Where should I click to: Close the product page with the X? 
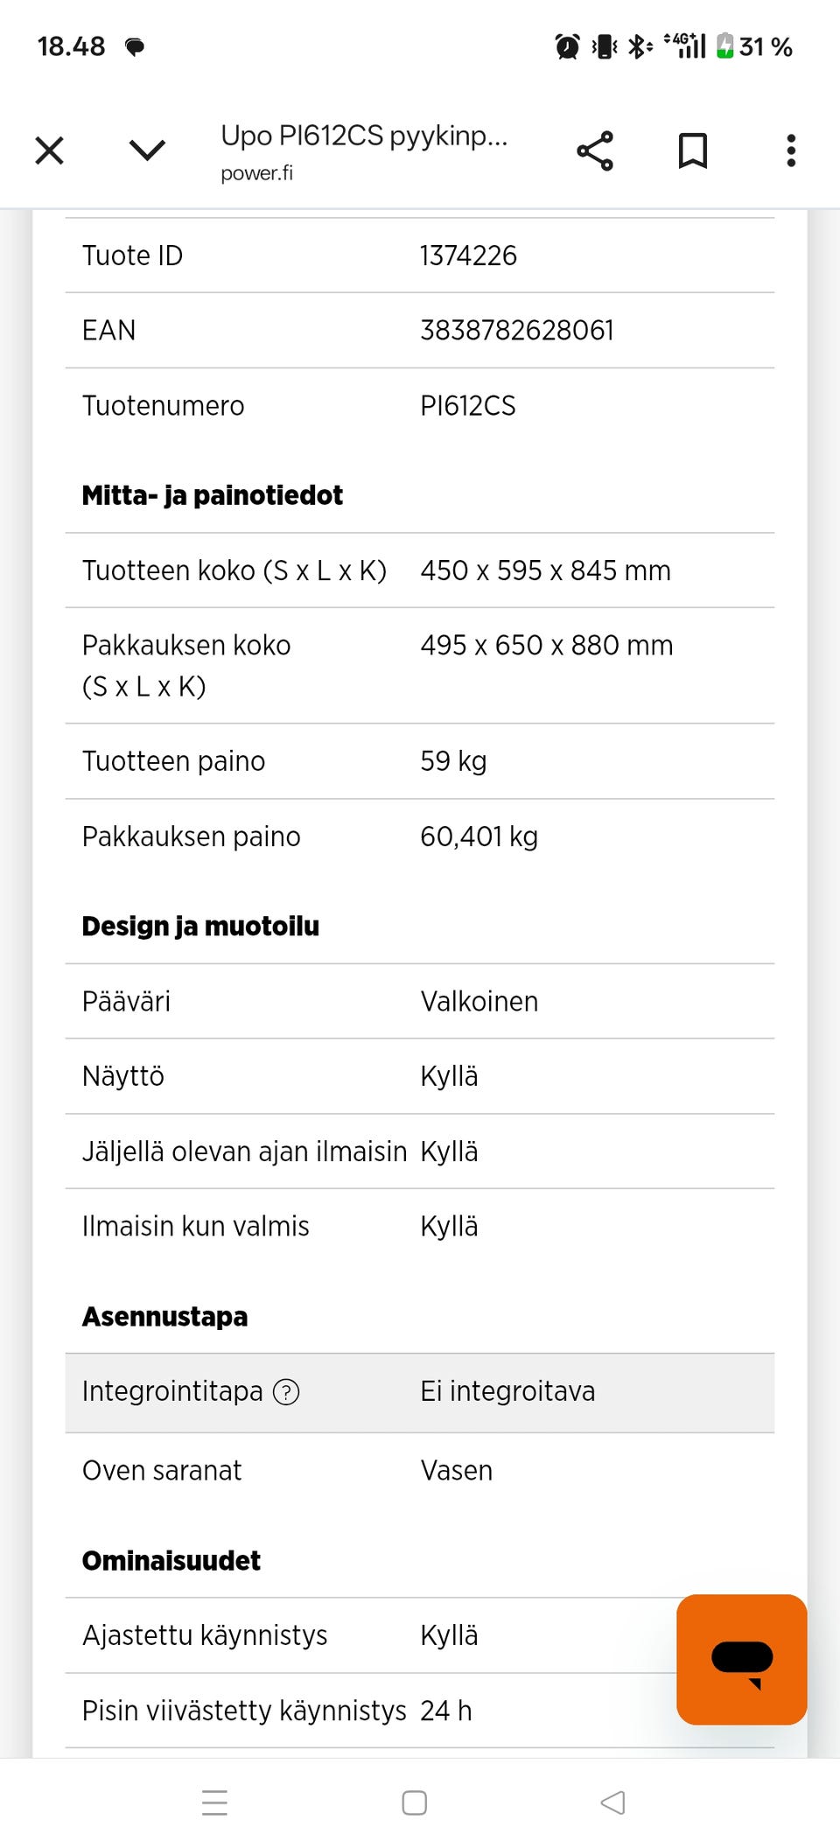coord(49,150)
